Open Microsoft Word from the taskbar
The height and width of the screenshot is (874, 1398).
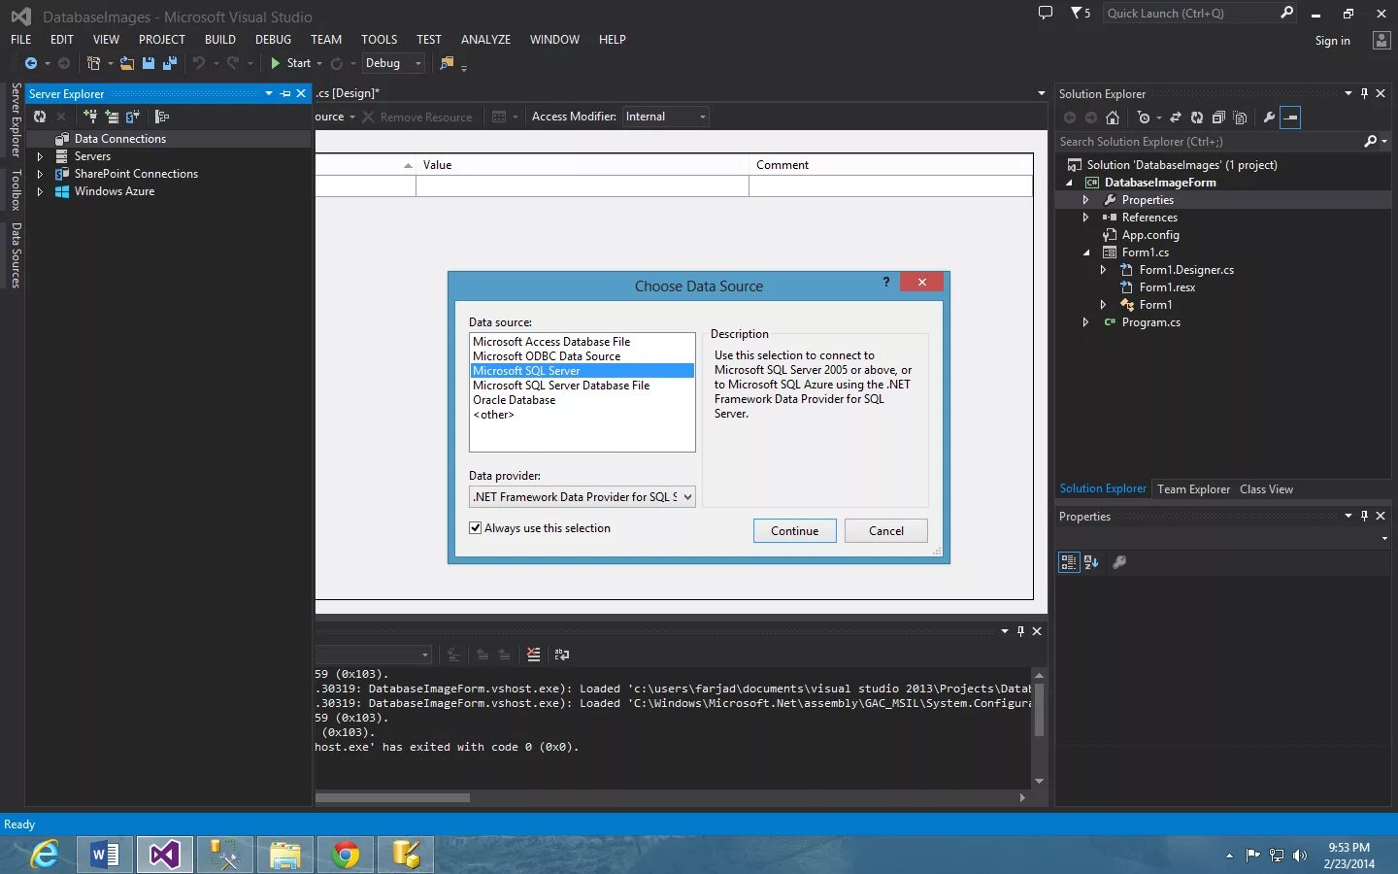pos(105,855)
